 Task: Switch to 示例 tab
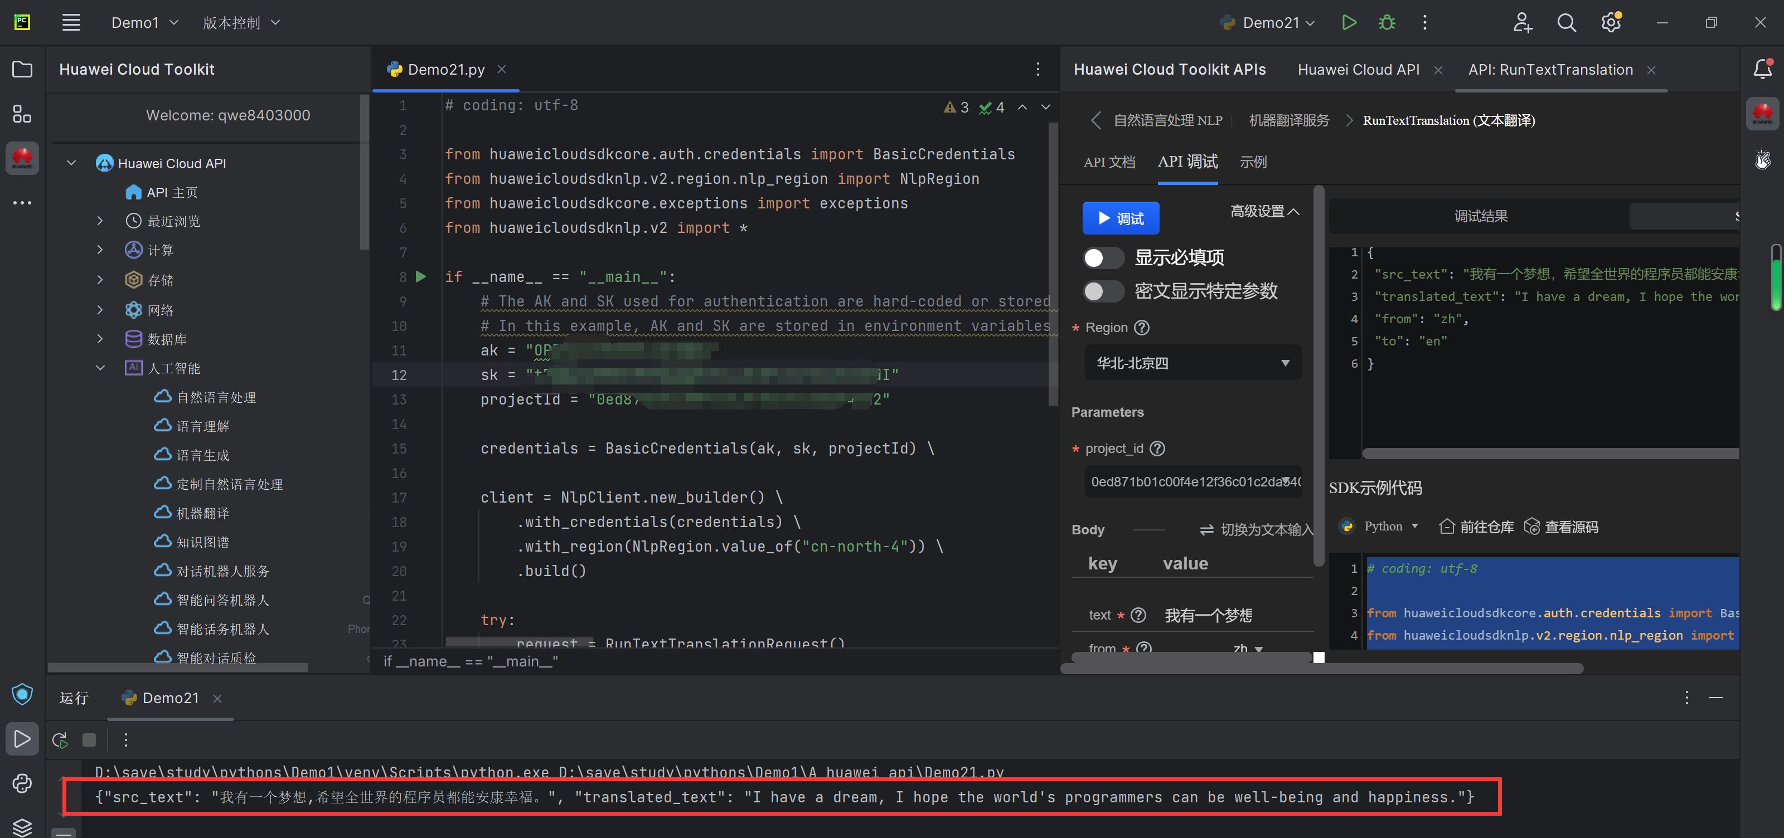tap(1253, 162)
